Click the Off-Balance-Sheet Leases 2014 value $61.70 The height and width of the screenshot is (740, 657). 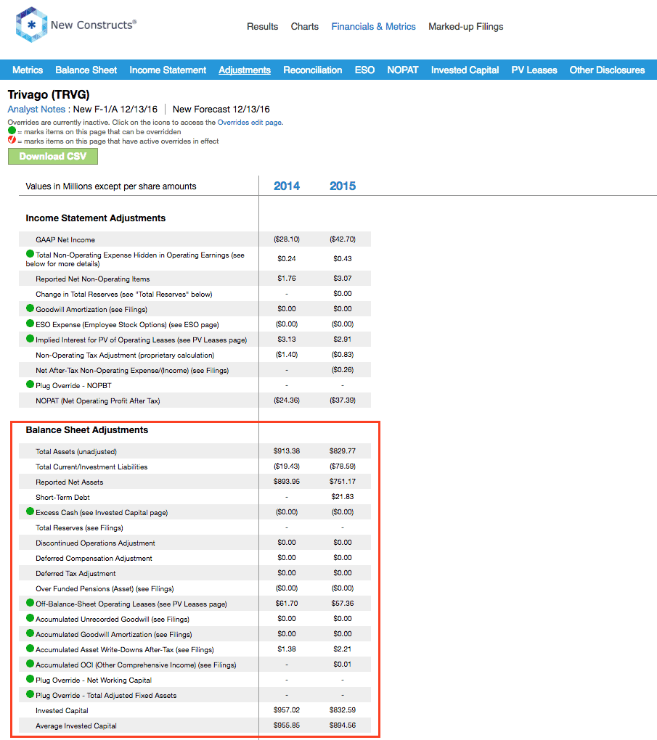click(287, 603)
